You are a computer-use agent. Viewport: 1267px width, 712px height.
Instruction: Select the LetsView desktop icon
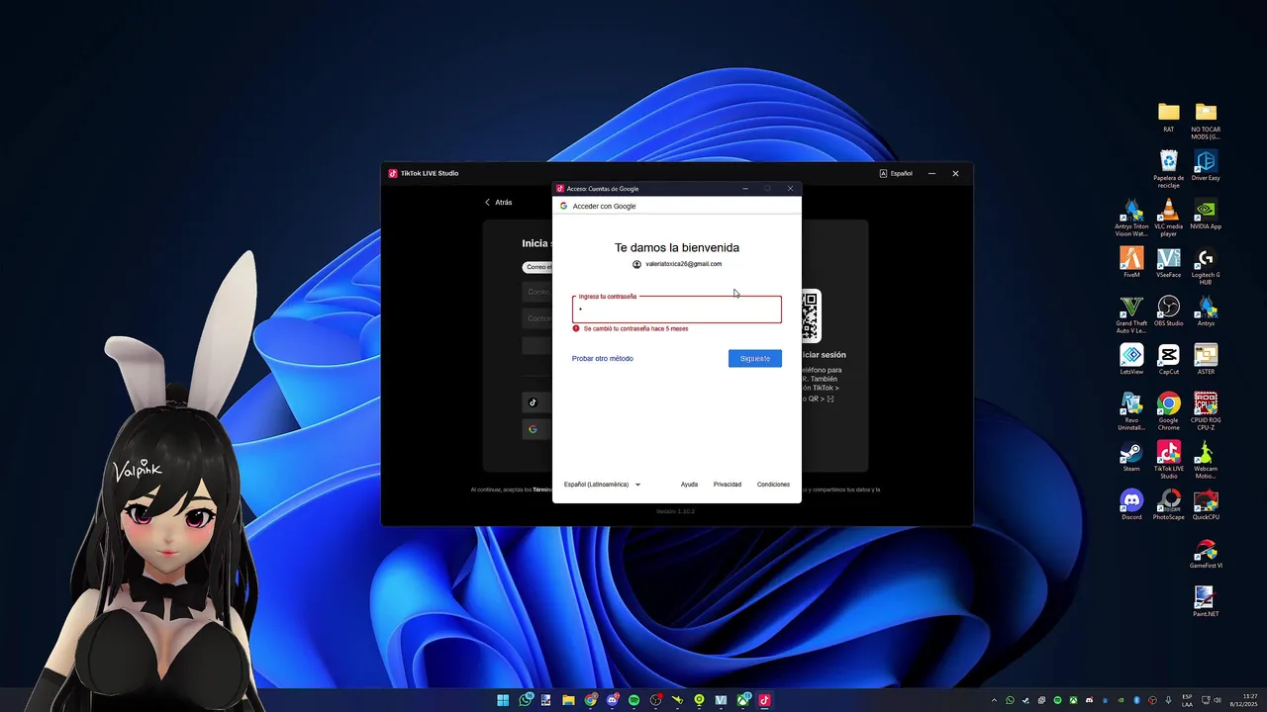click(x=1131, y=359)
